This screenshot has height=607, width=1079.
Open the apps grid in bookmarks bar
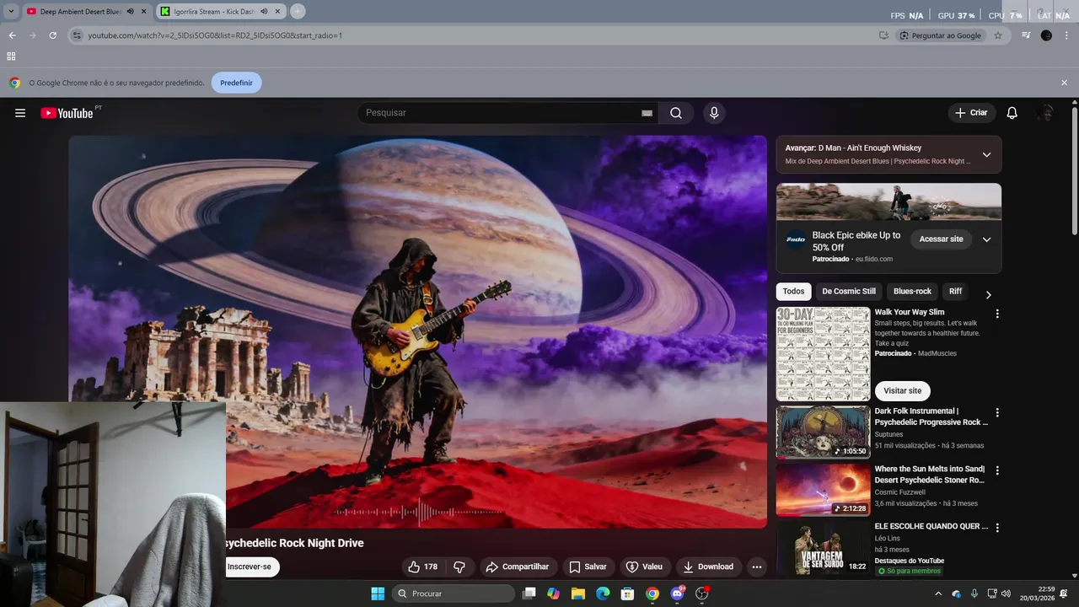coord(11,56)
